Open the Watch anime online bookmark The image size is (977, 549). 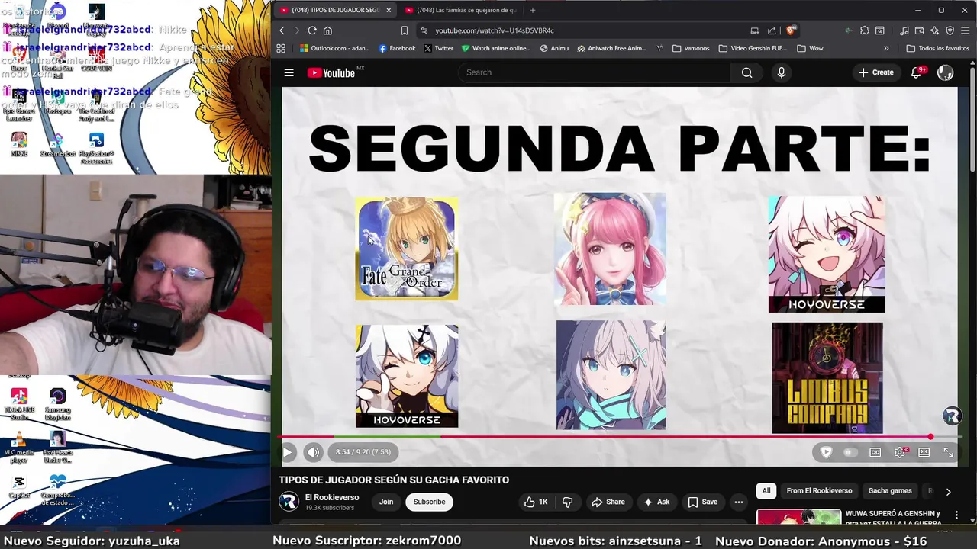(496, 48)
